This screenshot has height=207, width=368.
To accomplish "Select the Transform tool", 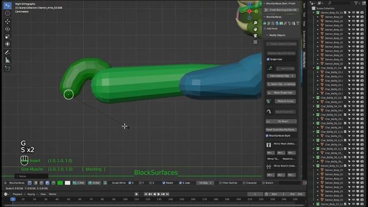I will [7, 44].
